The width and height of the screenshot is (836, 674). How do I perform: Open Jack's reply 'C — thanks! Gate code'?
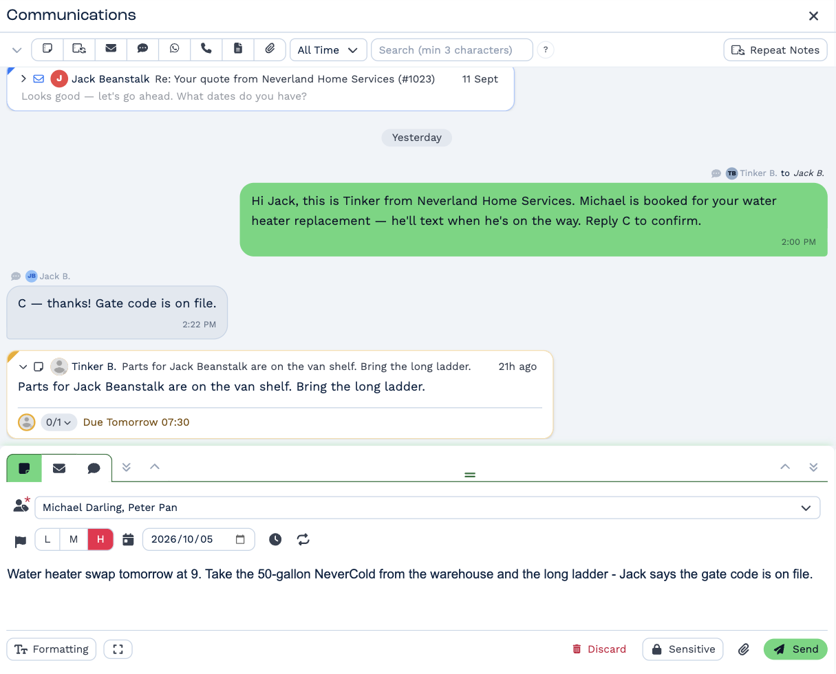coord(117,312)
